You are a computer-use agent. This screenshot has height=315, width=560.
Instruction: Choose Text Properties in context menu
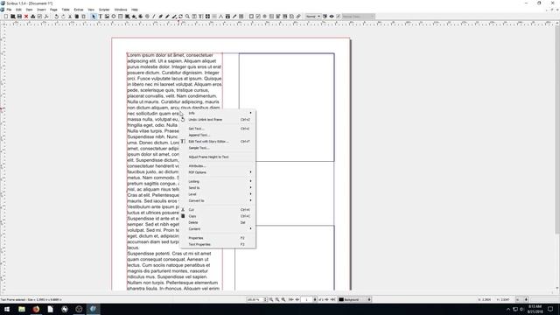[218, 244]
